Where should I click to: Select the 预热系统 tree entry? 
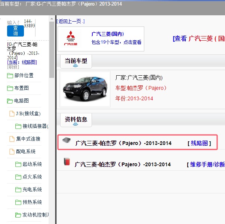point(32,202)
